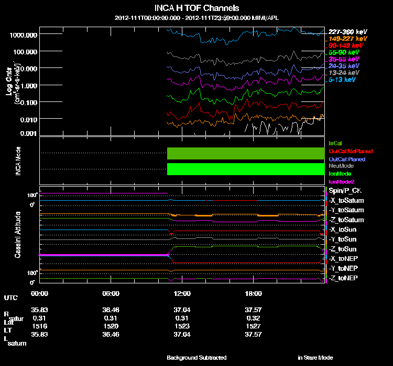Click the bright green IonMode bar
The image size is (393, 366).
pos(246,169)
